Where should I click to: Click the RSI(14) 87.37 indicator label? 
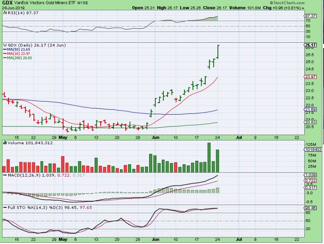pyautogui.click(x=23, y=13)
